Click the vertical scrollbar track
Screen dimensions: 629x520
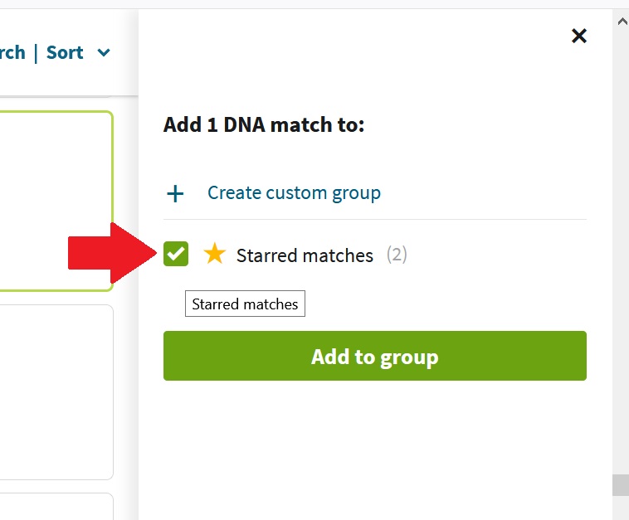click(x=621, y=249)
